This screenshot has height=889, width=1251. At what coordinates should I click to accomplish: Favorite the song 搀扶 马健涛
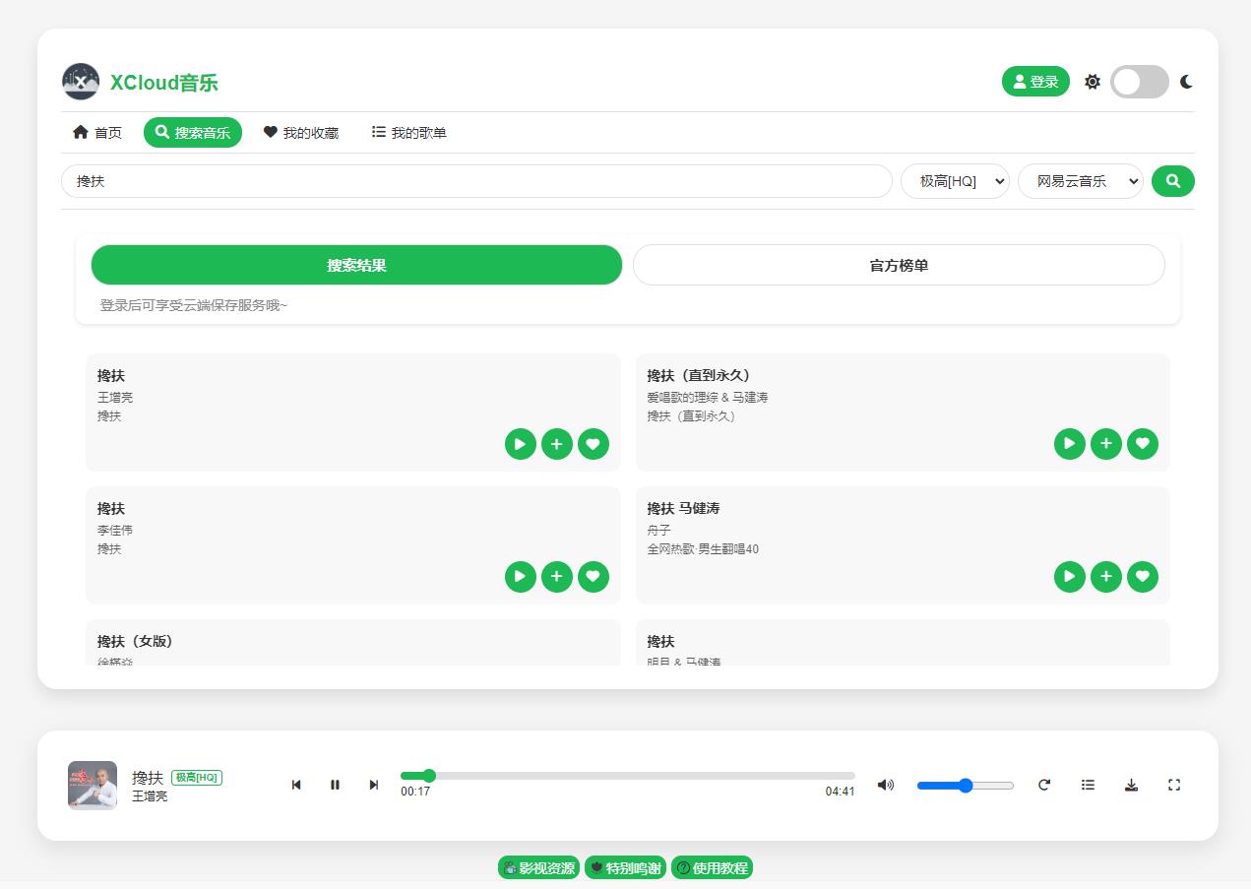[x=1143, y=577]
